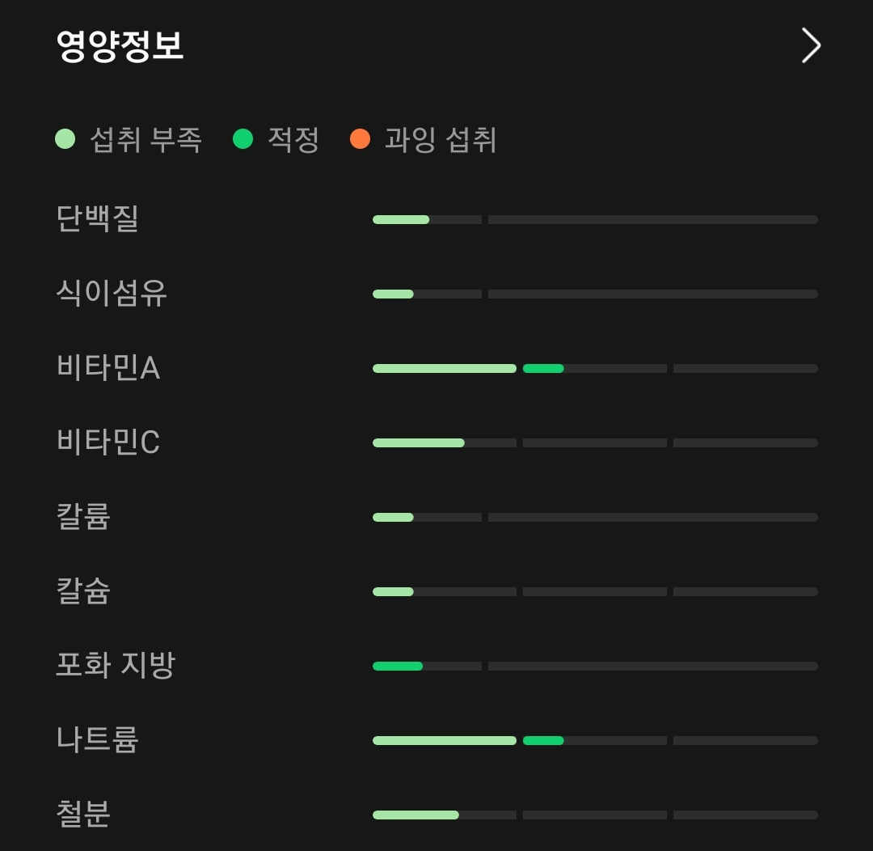Click the 나트륨 nutrient entry
Image resolution: width=873 pixels, height=851 pixels.
point(95,740)
